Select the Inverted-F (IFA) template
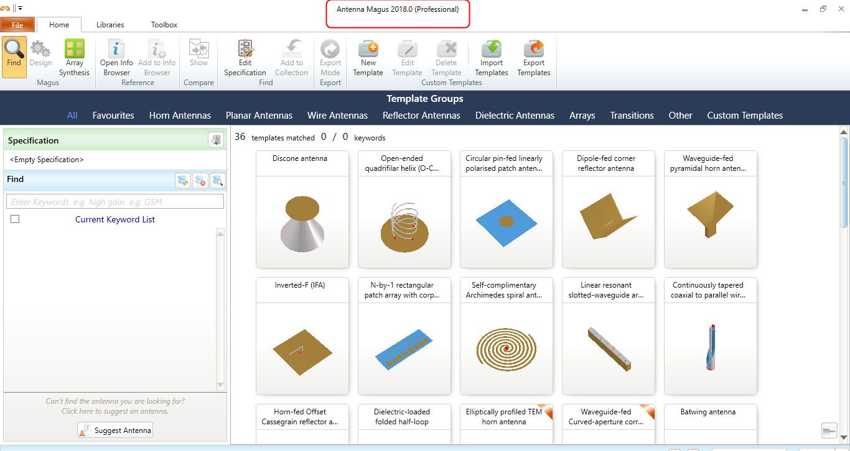 pyautogui.click(x=302, y=336)
